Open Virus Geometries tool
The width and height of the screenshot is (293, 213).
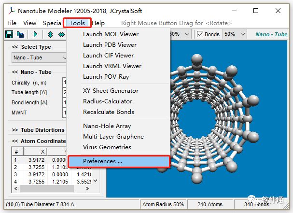point(118,147)
